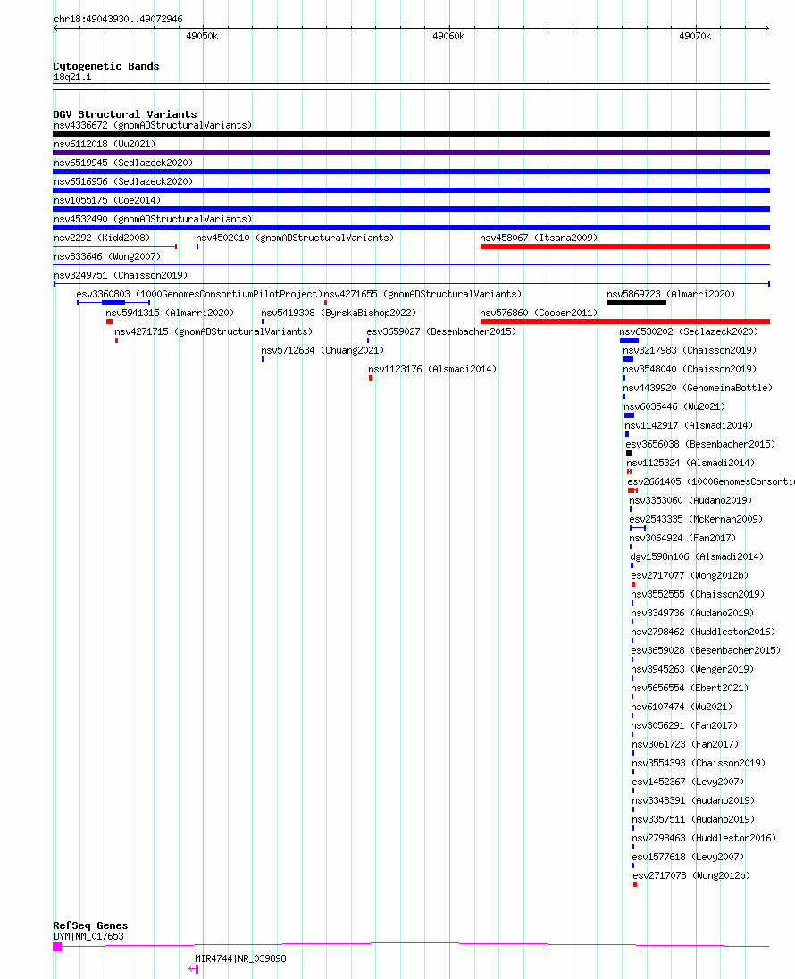The width and height of the screenshot is (795, 979).
Task: Click red nsv1123176 variant marker
Action: pyautogui.click(x=371, y=378)
